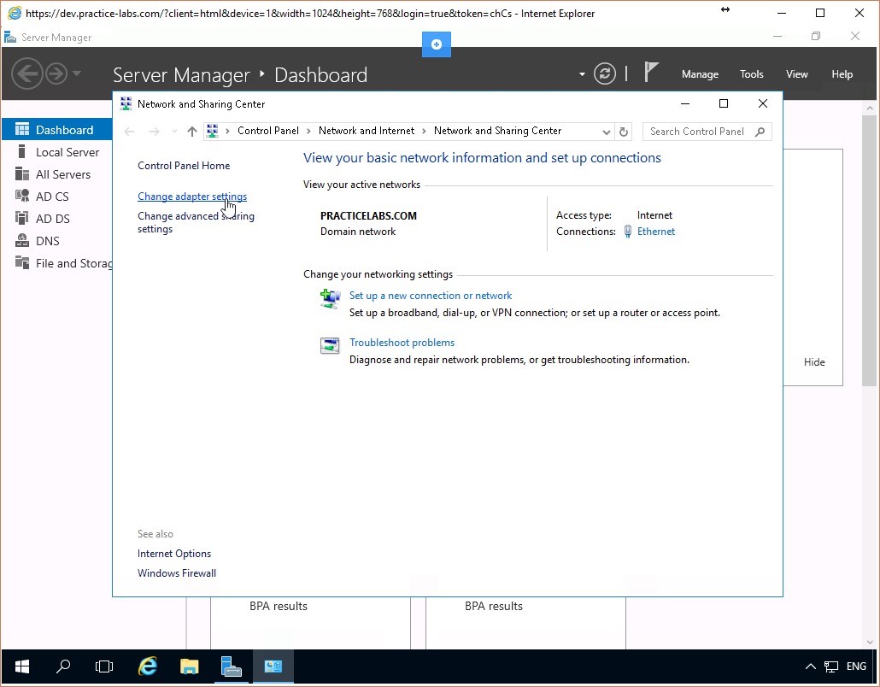Open the Ethernet connection link
The height and width of the screenshot is (687, 880).
(655, 232)
